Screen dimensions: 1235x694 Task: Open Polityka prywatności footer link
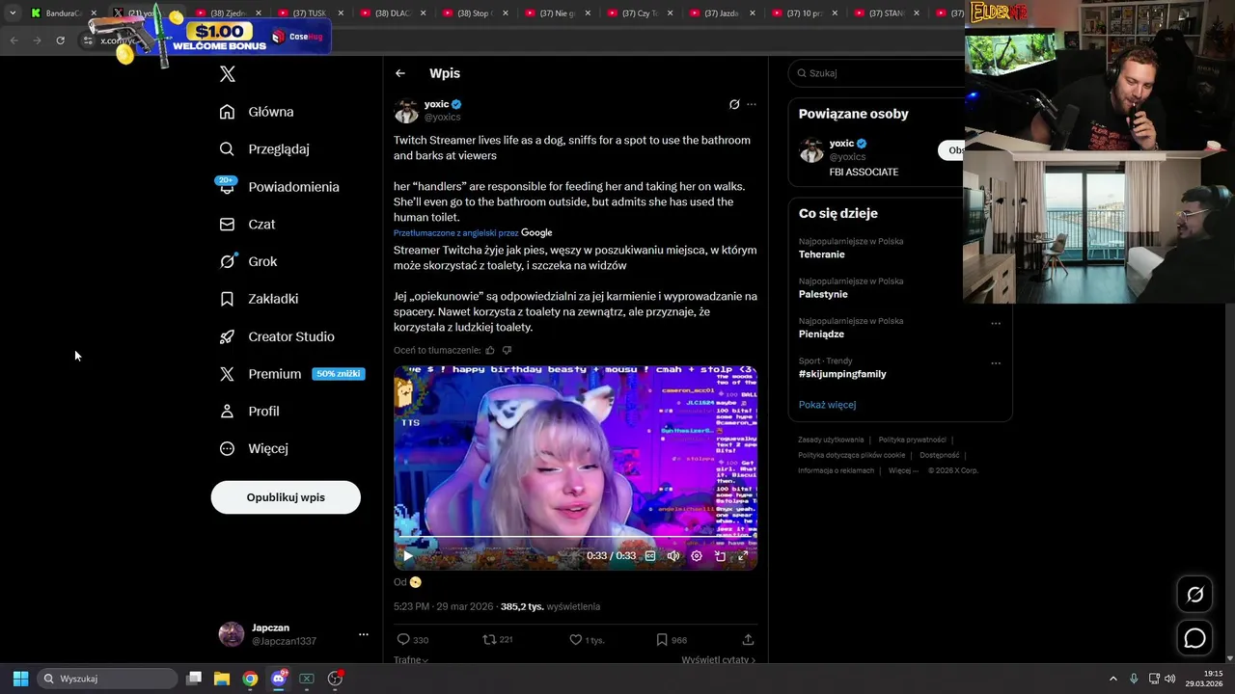point(912,440)
